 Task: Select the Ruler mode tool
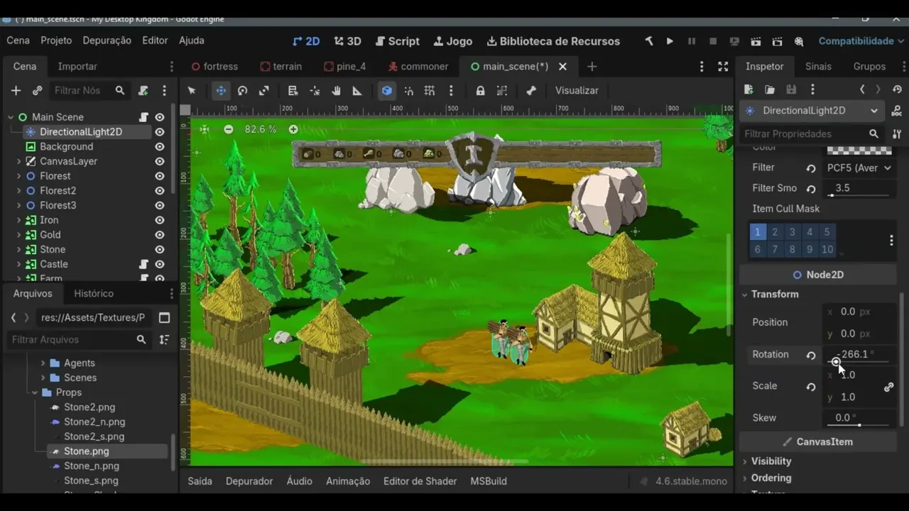click(357, 90)
